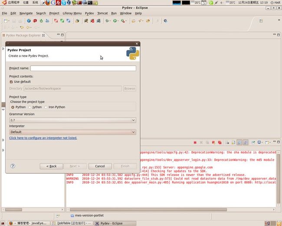Close the Pydev Project dialog

point(137,43)
